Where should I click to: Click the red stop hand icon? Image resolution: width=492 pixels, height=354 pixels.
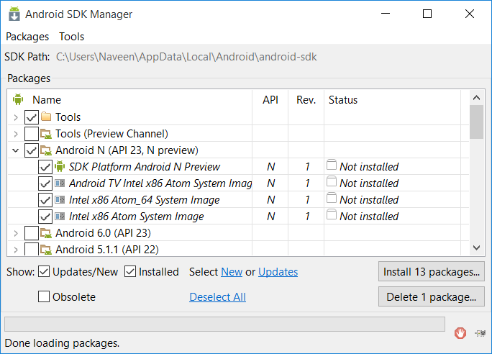pyautogui.click(x=460, y=333)
